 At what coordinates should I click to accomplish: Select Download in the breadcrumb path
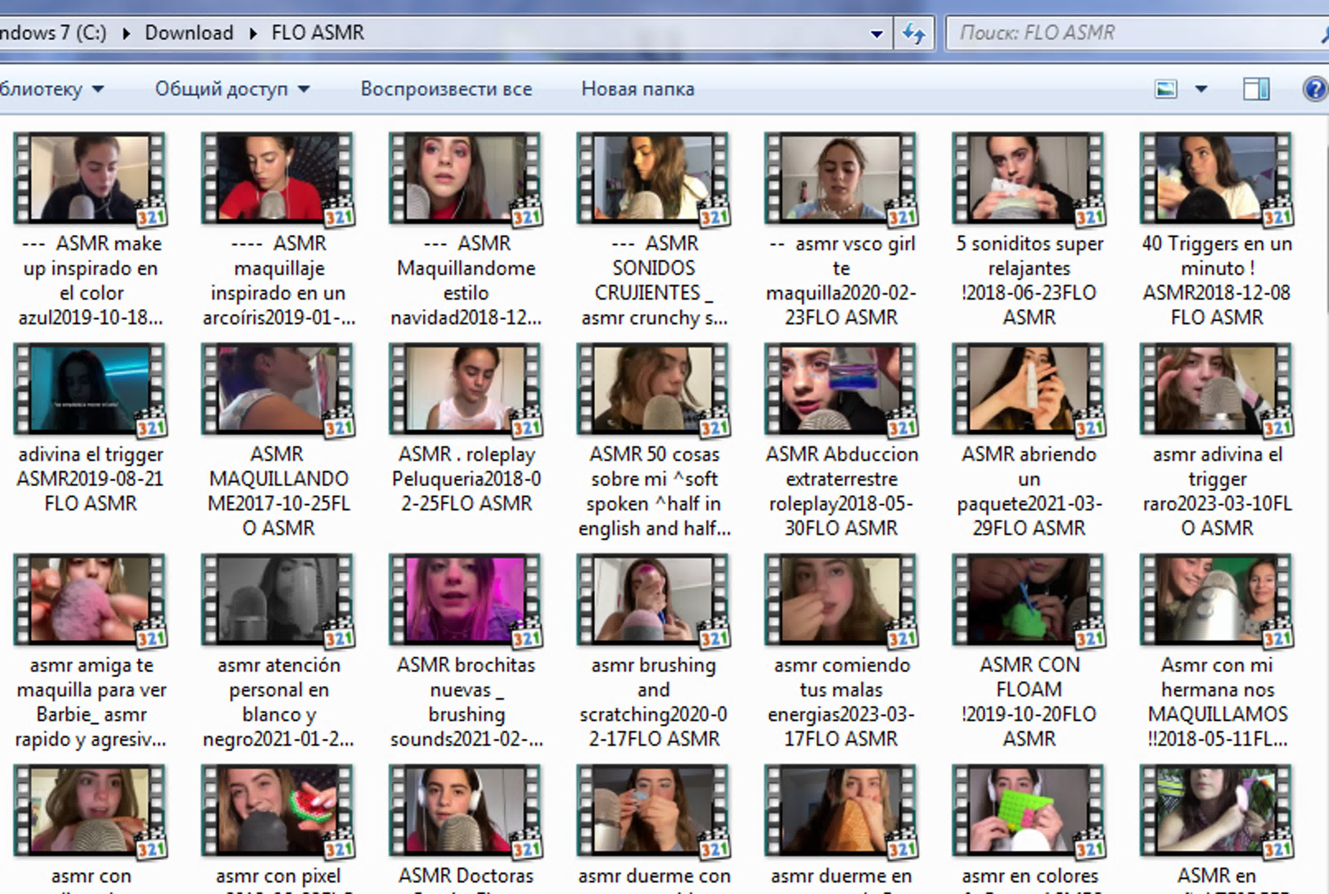(x=189, y=33)
